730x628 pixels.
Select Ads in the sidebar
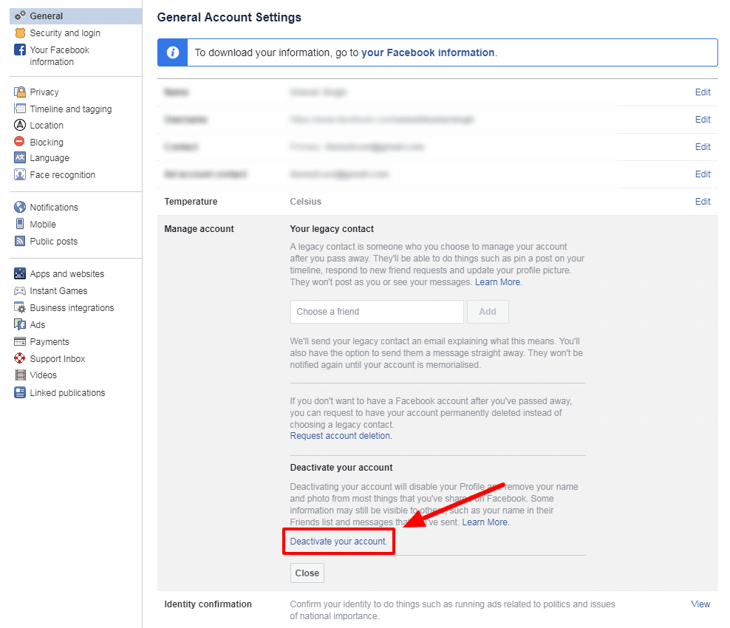pyautogui.click(x=37, y=325)
